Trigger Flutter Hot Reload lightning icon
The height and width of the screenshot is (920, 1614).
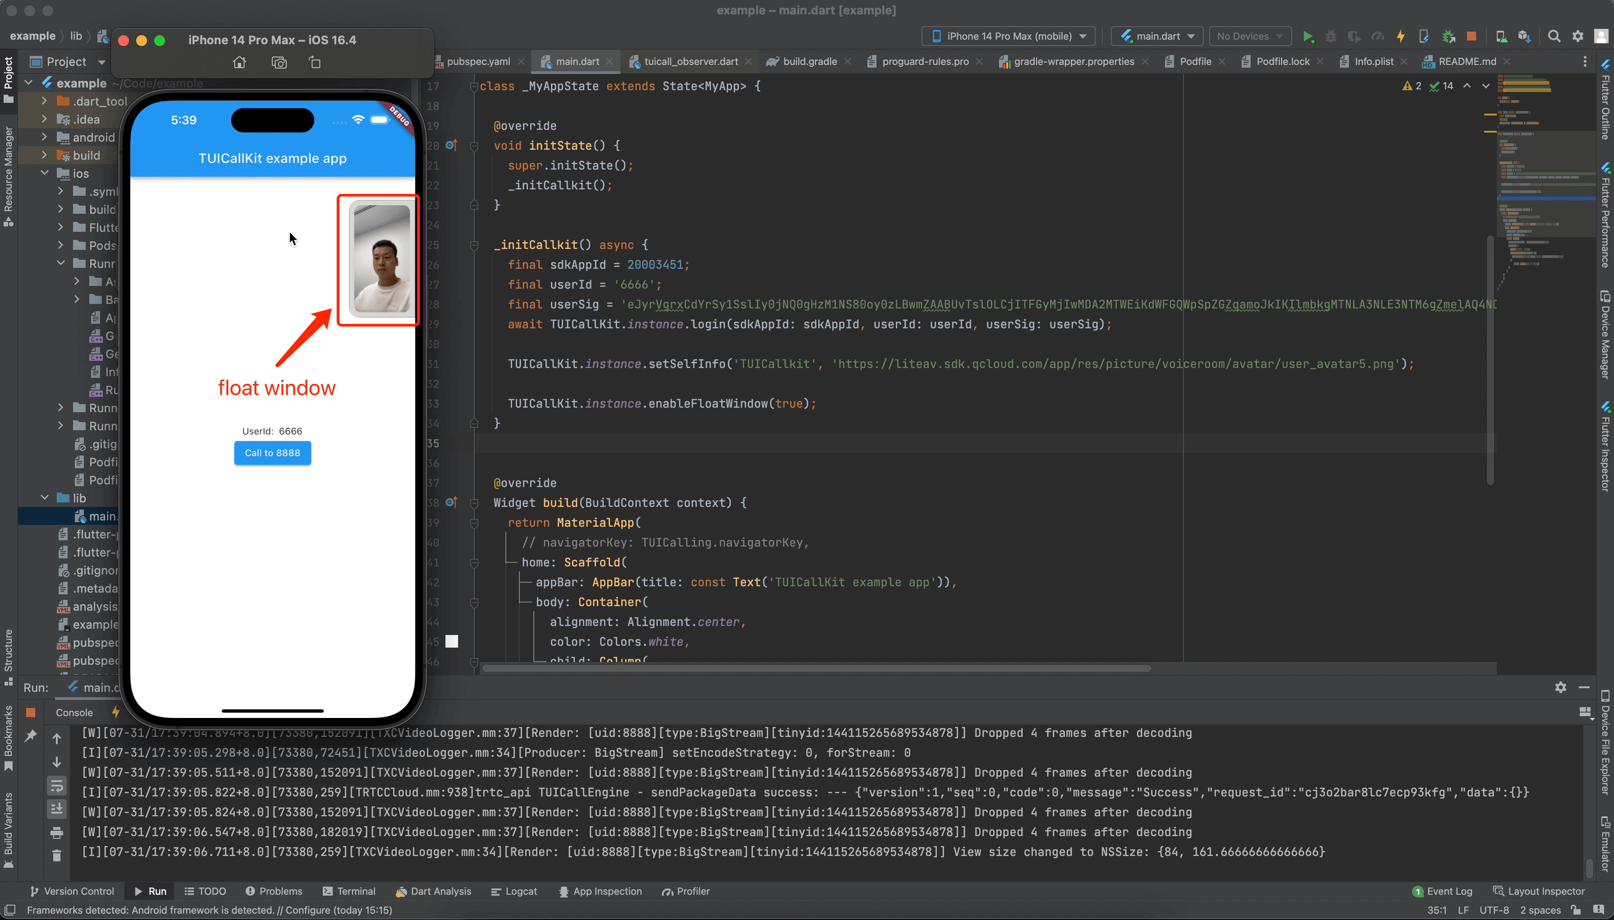pos(1401,37)
